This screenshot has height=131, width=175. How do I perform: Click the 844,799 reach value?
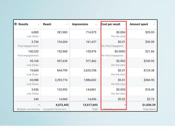tap(62, 71)
